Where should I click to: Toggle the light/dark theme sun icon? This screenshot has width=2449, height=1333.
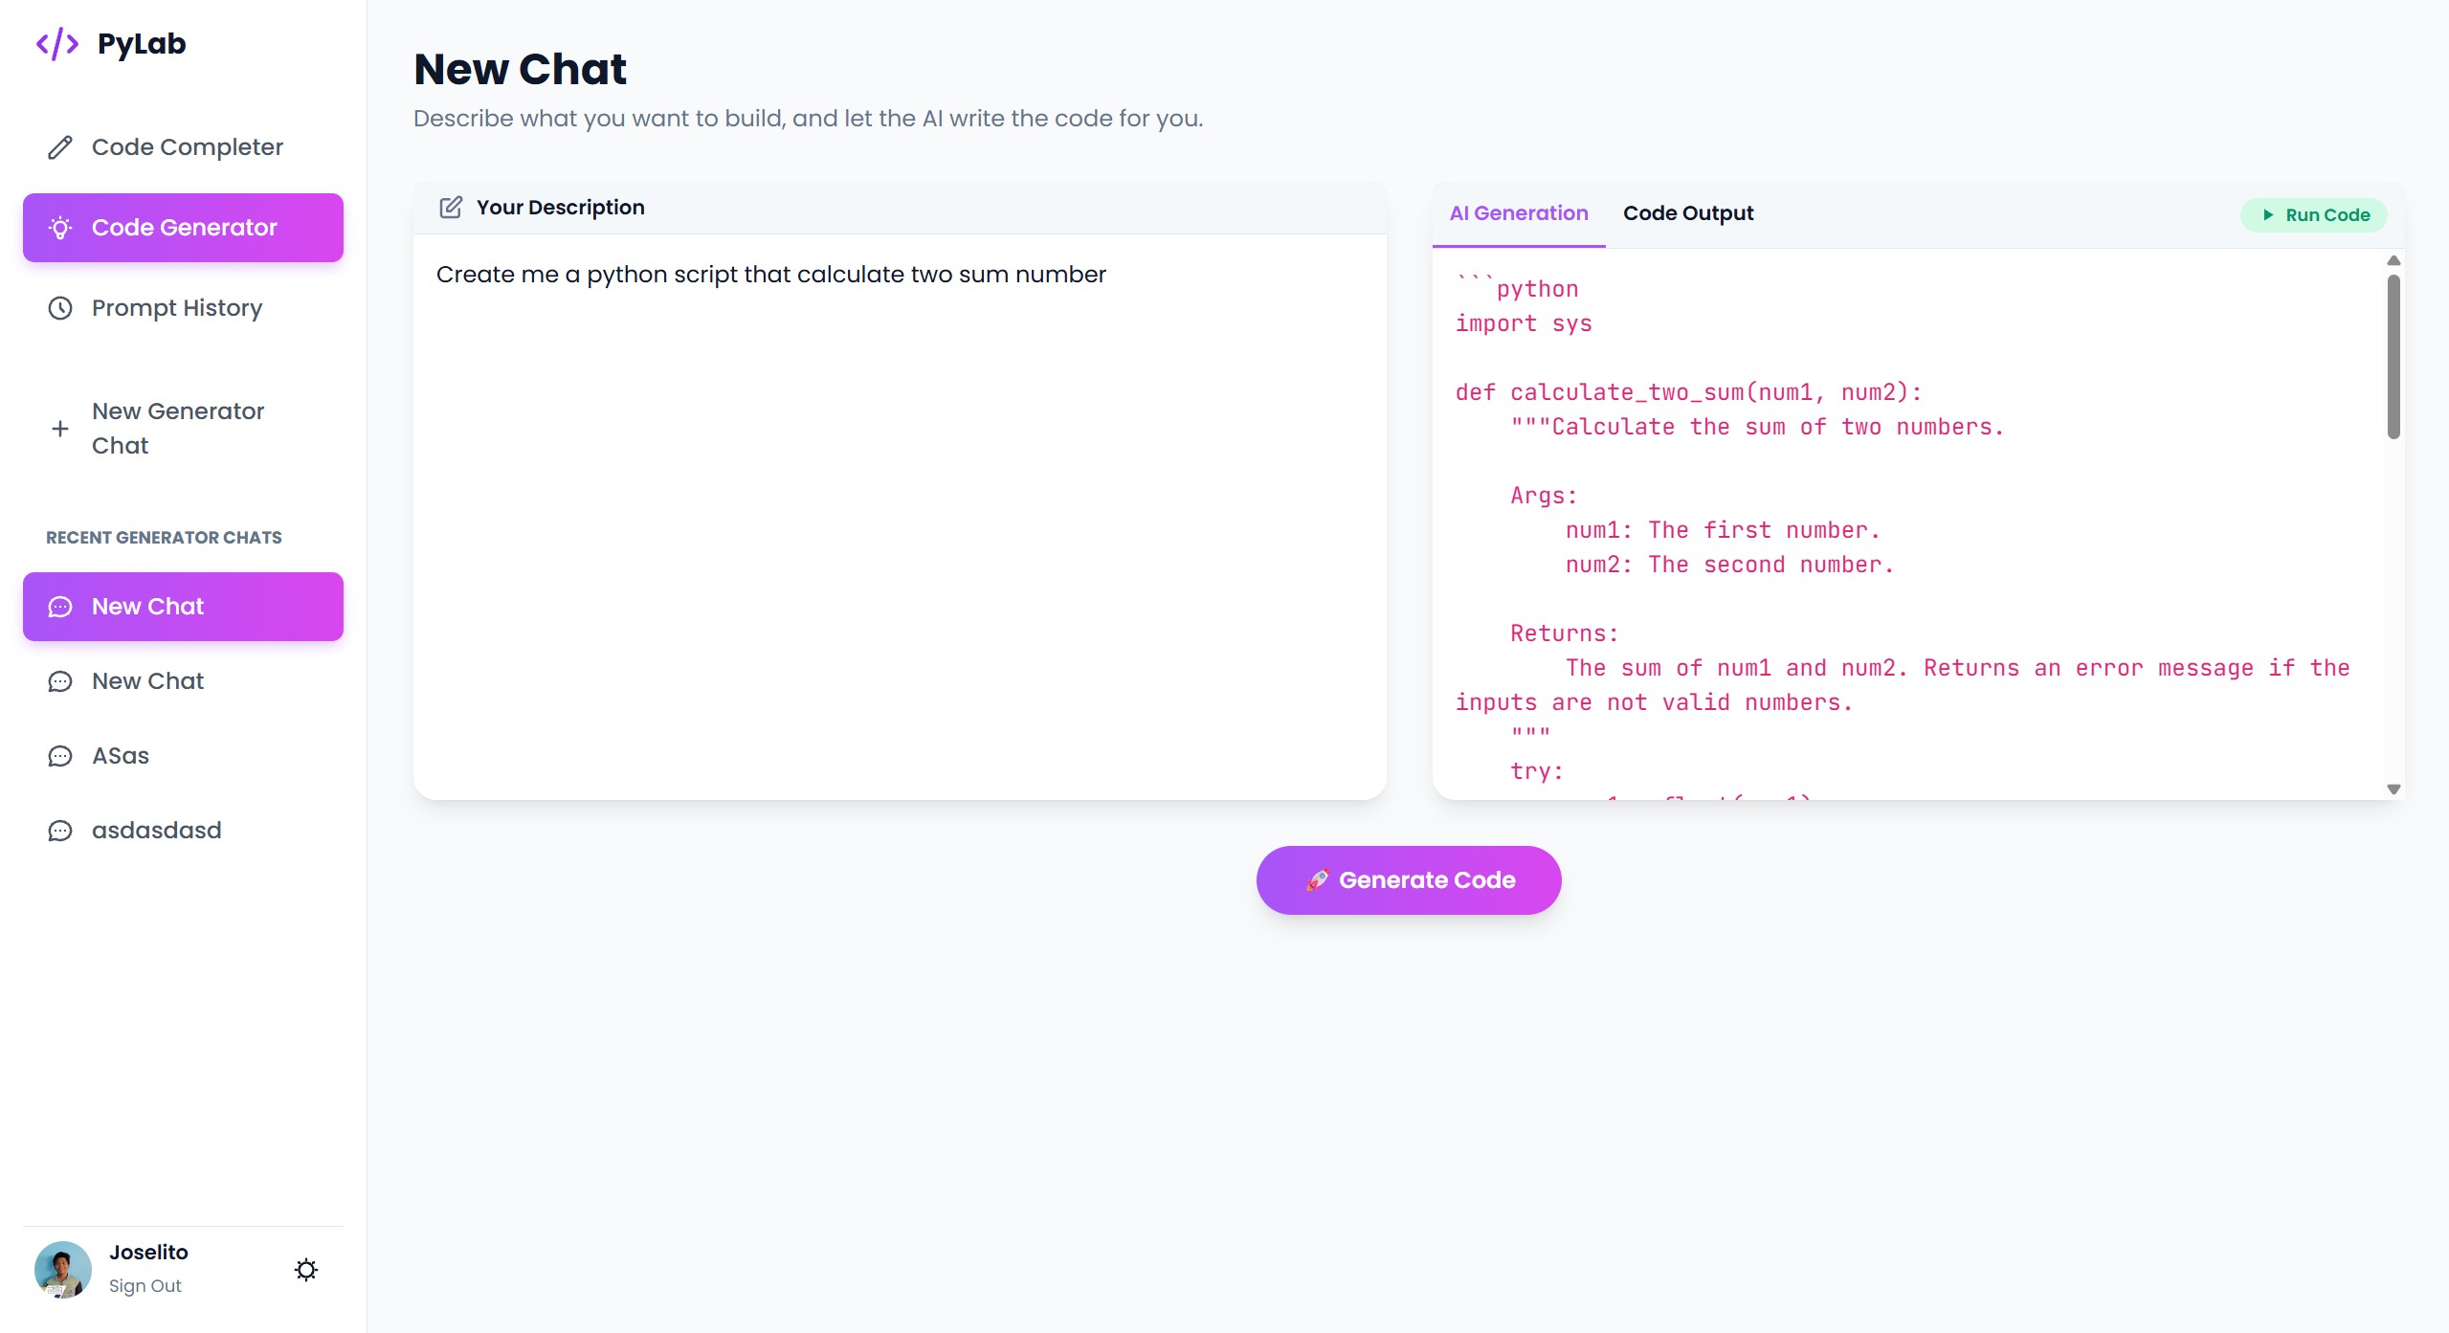click(x=306, y=1270)
